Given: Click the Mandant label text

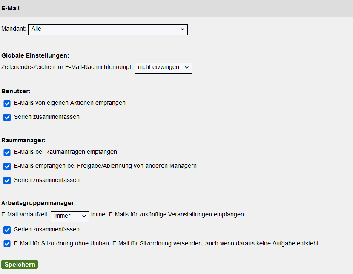Looking at the screenshot, I should [14, 29].
